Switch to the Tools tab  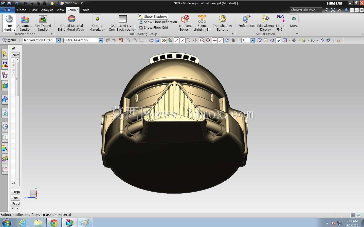85,10
